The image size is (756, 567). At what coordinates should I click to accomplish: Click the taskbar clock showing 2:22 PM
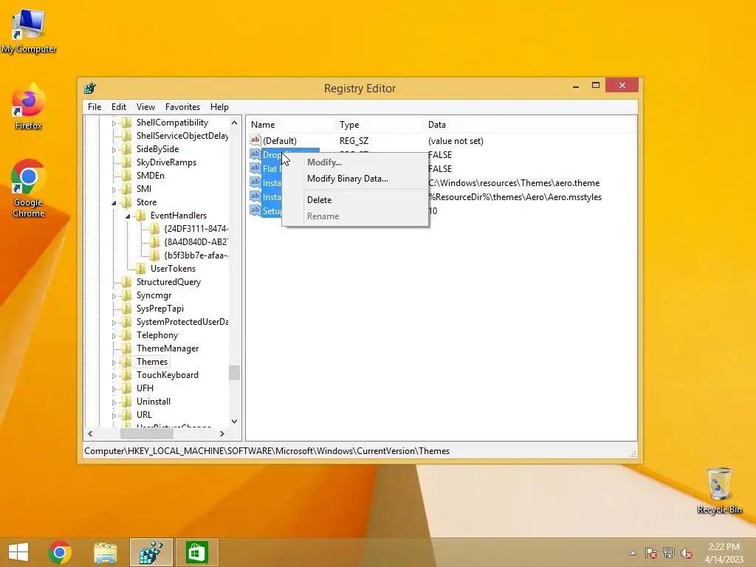724,552
